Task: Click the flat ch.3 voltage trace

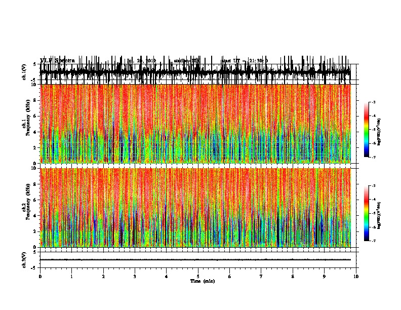Action: (x=195, y=260)
